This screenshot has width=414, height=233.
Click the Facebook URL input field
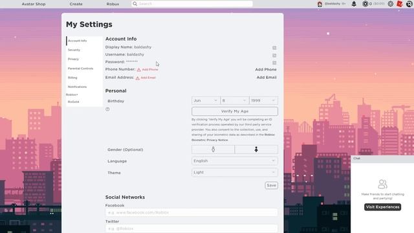[191, 212]
